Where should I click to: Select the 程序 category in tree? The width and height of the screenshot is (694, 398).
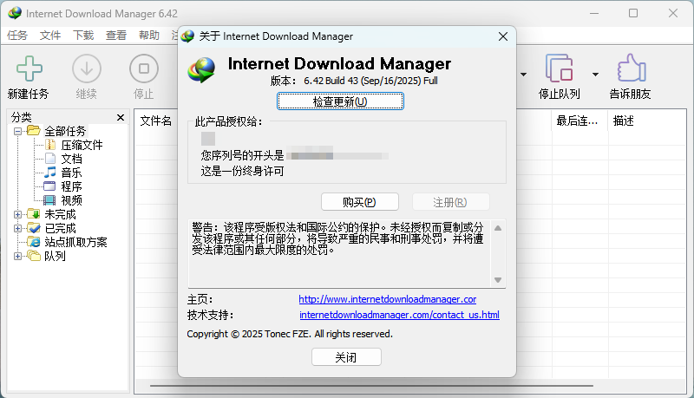(71, 186)
